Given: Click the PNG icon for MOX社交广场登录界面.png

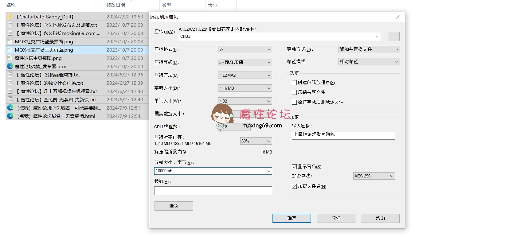Looking at the screenshot, I should (x=10, y=41).
